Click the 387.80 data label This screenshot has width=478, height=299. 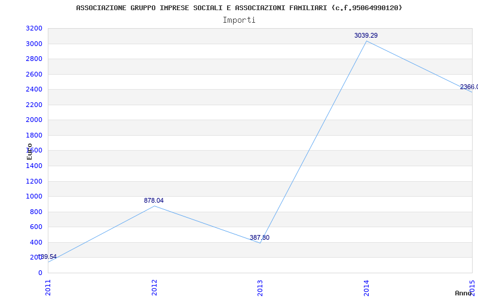pos(259,238)
